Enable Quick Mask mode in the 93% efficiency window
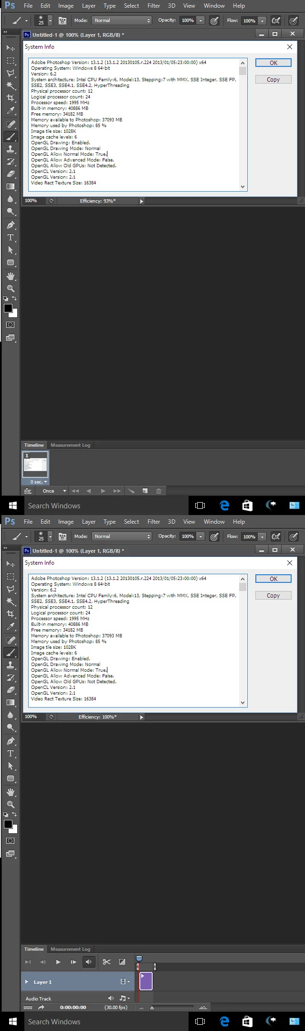Viewport: 305px width, 1031px height. point(10,324)
